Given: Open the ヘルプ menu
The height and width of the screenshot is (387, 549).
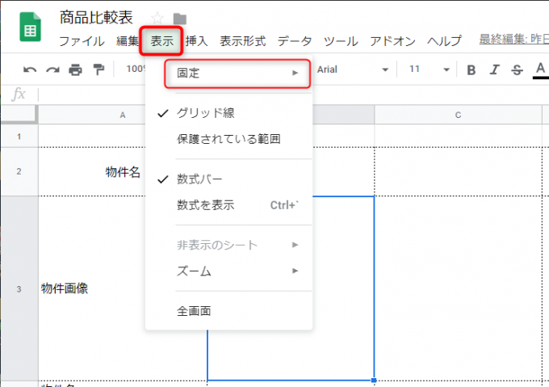Looking at the screenshot, I should (x=444, y=41).
